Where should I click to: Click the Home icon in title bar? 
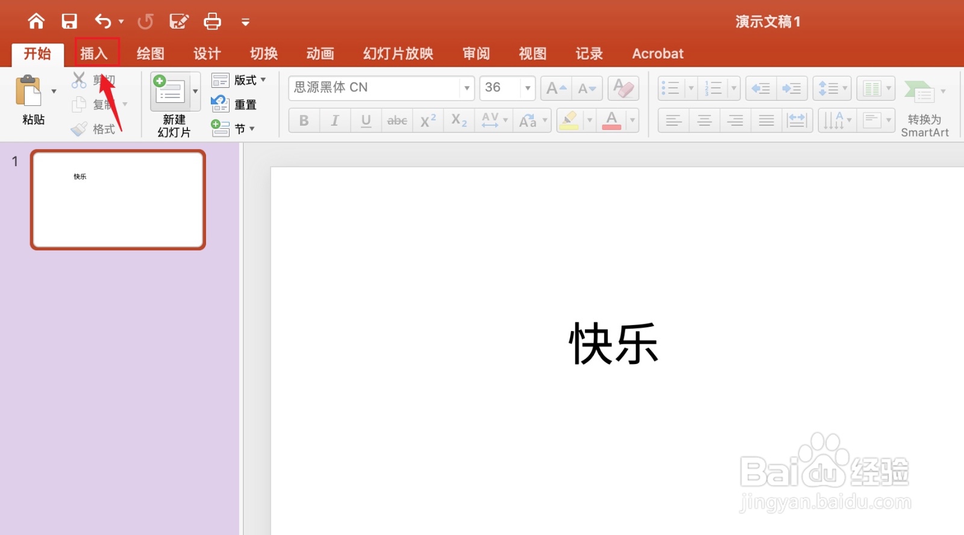point(36,22)
